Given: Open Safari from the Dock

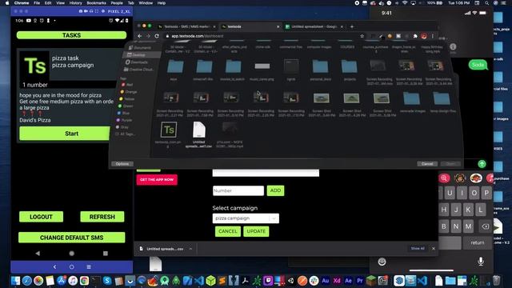Looking at the screenshot, I should pyautogui.click(x=26, y=281).
